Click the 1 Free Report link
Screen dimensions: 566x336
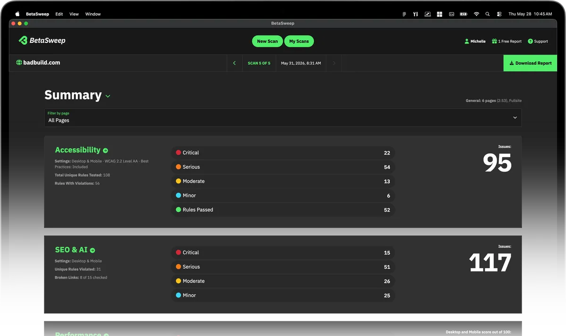[x=510, y=41]
